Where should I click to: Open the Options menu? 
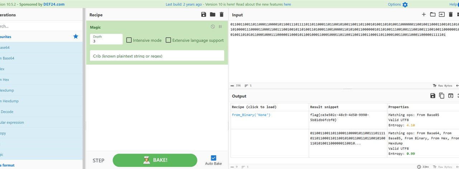tap(398, 4)
